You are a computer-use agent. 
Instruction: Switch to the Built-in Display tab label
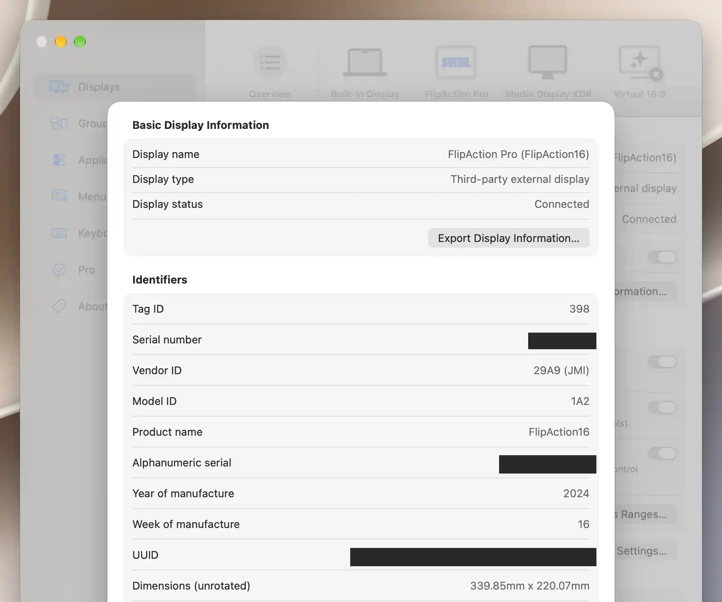[365, 94]
